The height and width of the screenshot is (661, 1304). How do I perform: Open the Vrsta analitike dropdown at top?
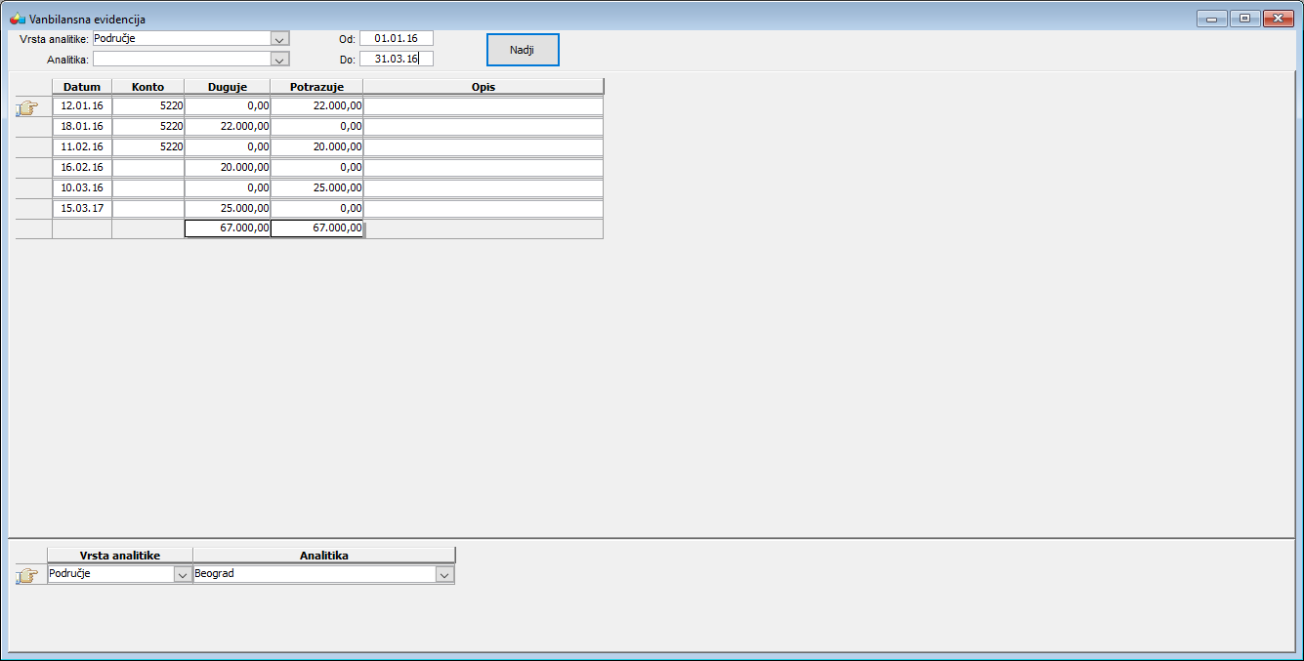click(x=279, y=39)
